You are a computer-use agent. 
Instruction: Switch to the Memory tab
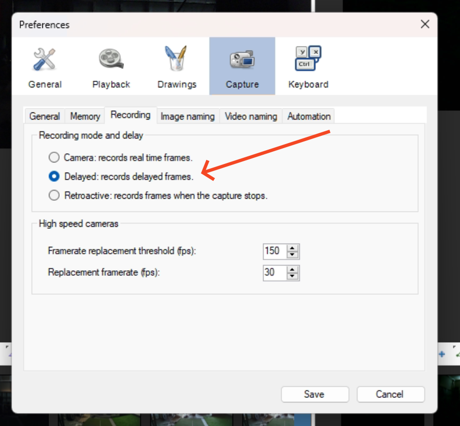click(85, 116)
